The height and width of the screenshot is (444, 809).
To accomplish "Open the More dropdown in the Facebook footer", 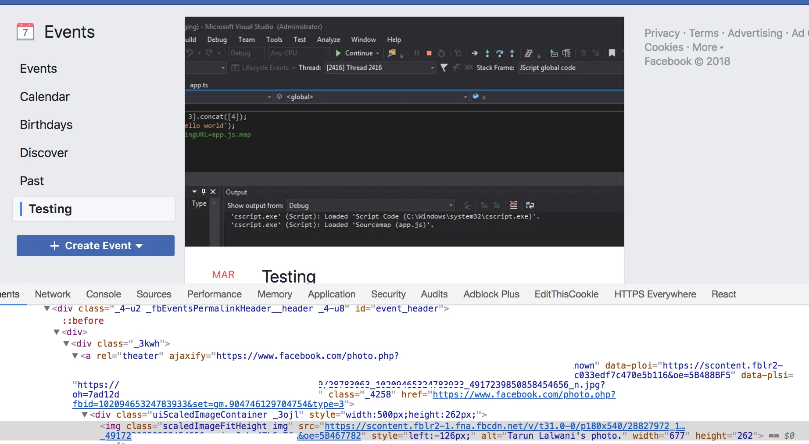I will point(708,47).
